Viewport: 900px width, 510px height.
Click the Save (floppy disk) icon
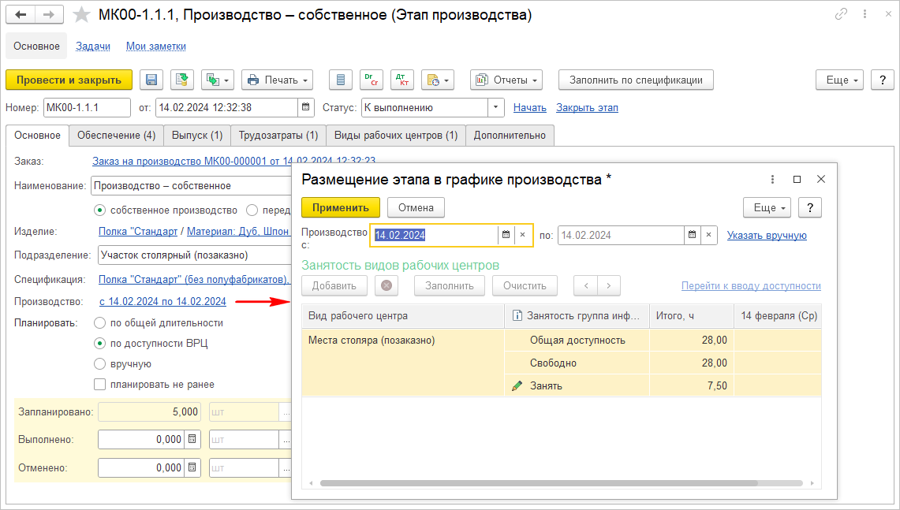pos(151,80)
